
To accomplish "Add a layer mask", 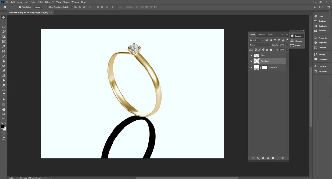I will (x=263, y=158).
